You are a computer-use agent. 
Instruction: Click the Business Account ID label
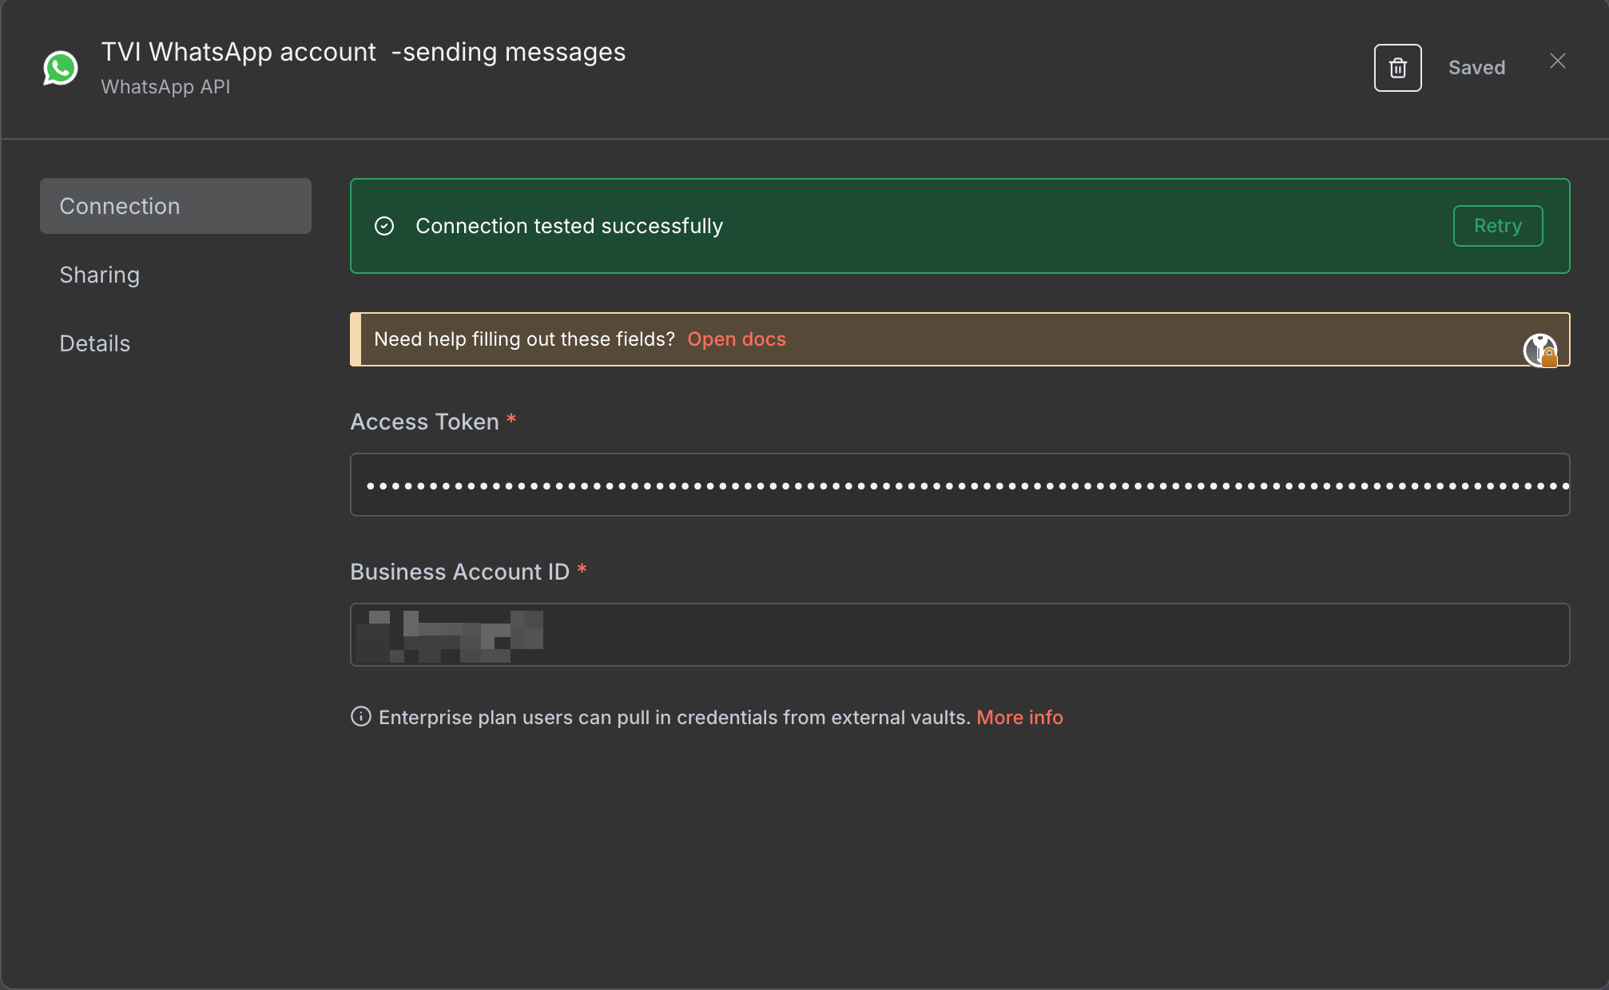[x=459, y=572]
